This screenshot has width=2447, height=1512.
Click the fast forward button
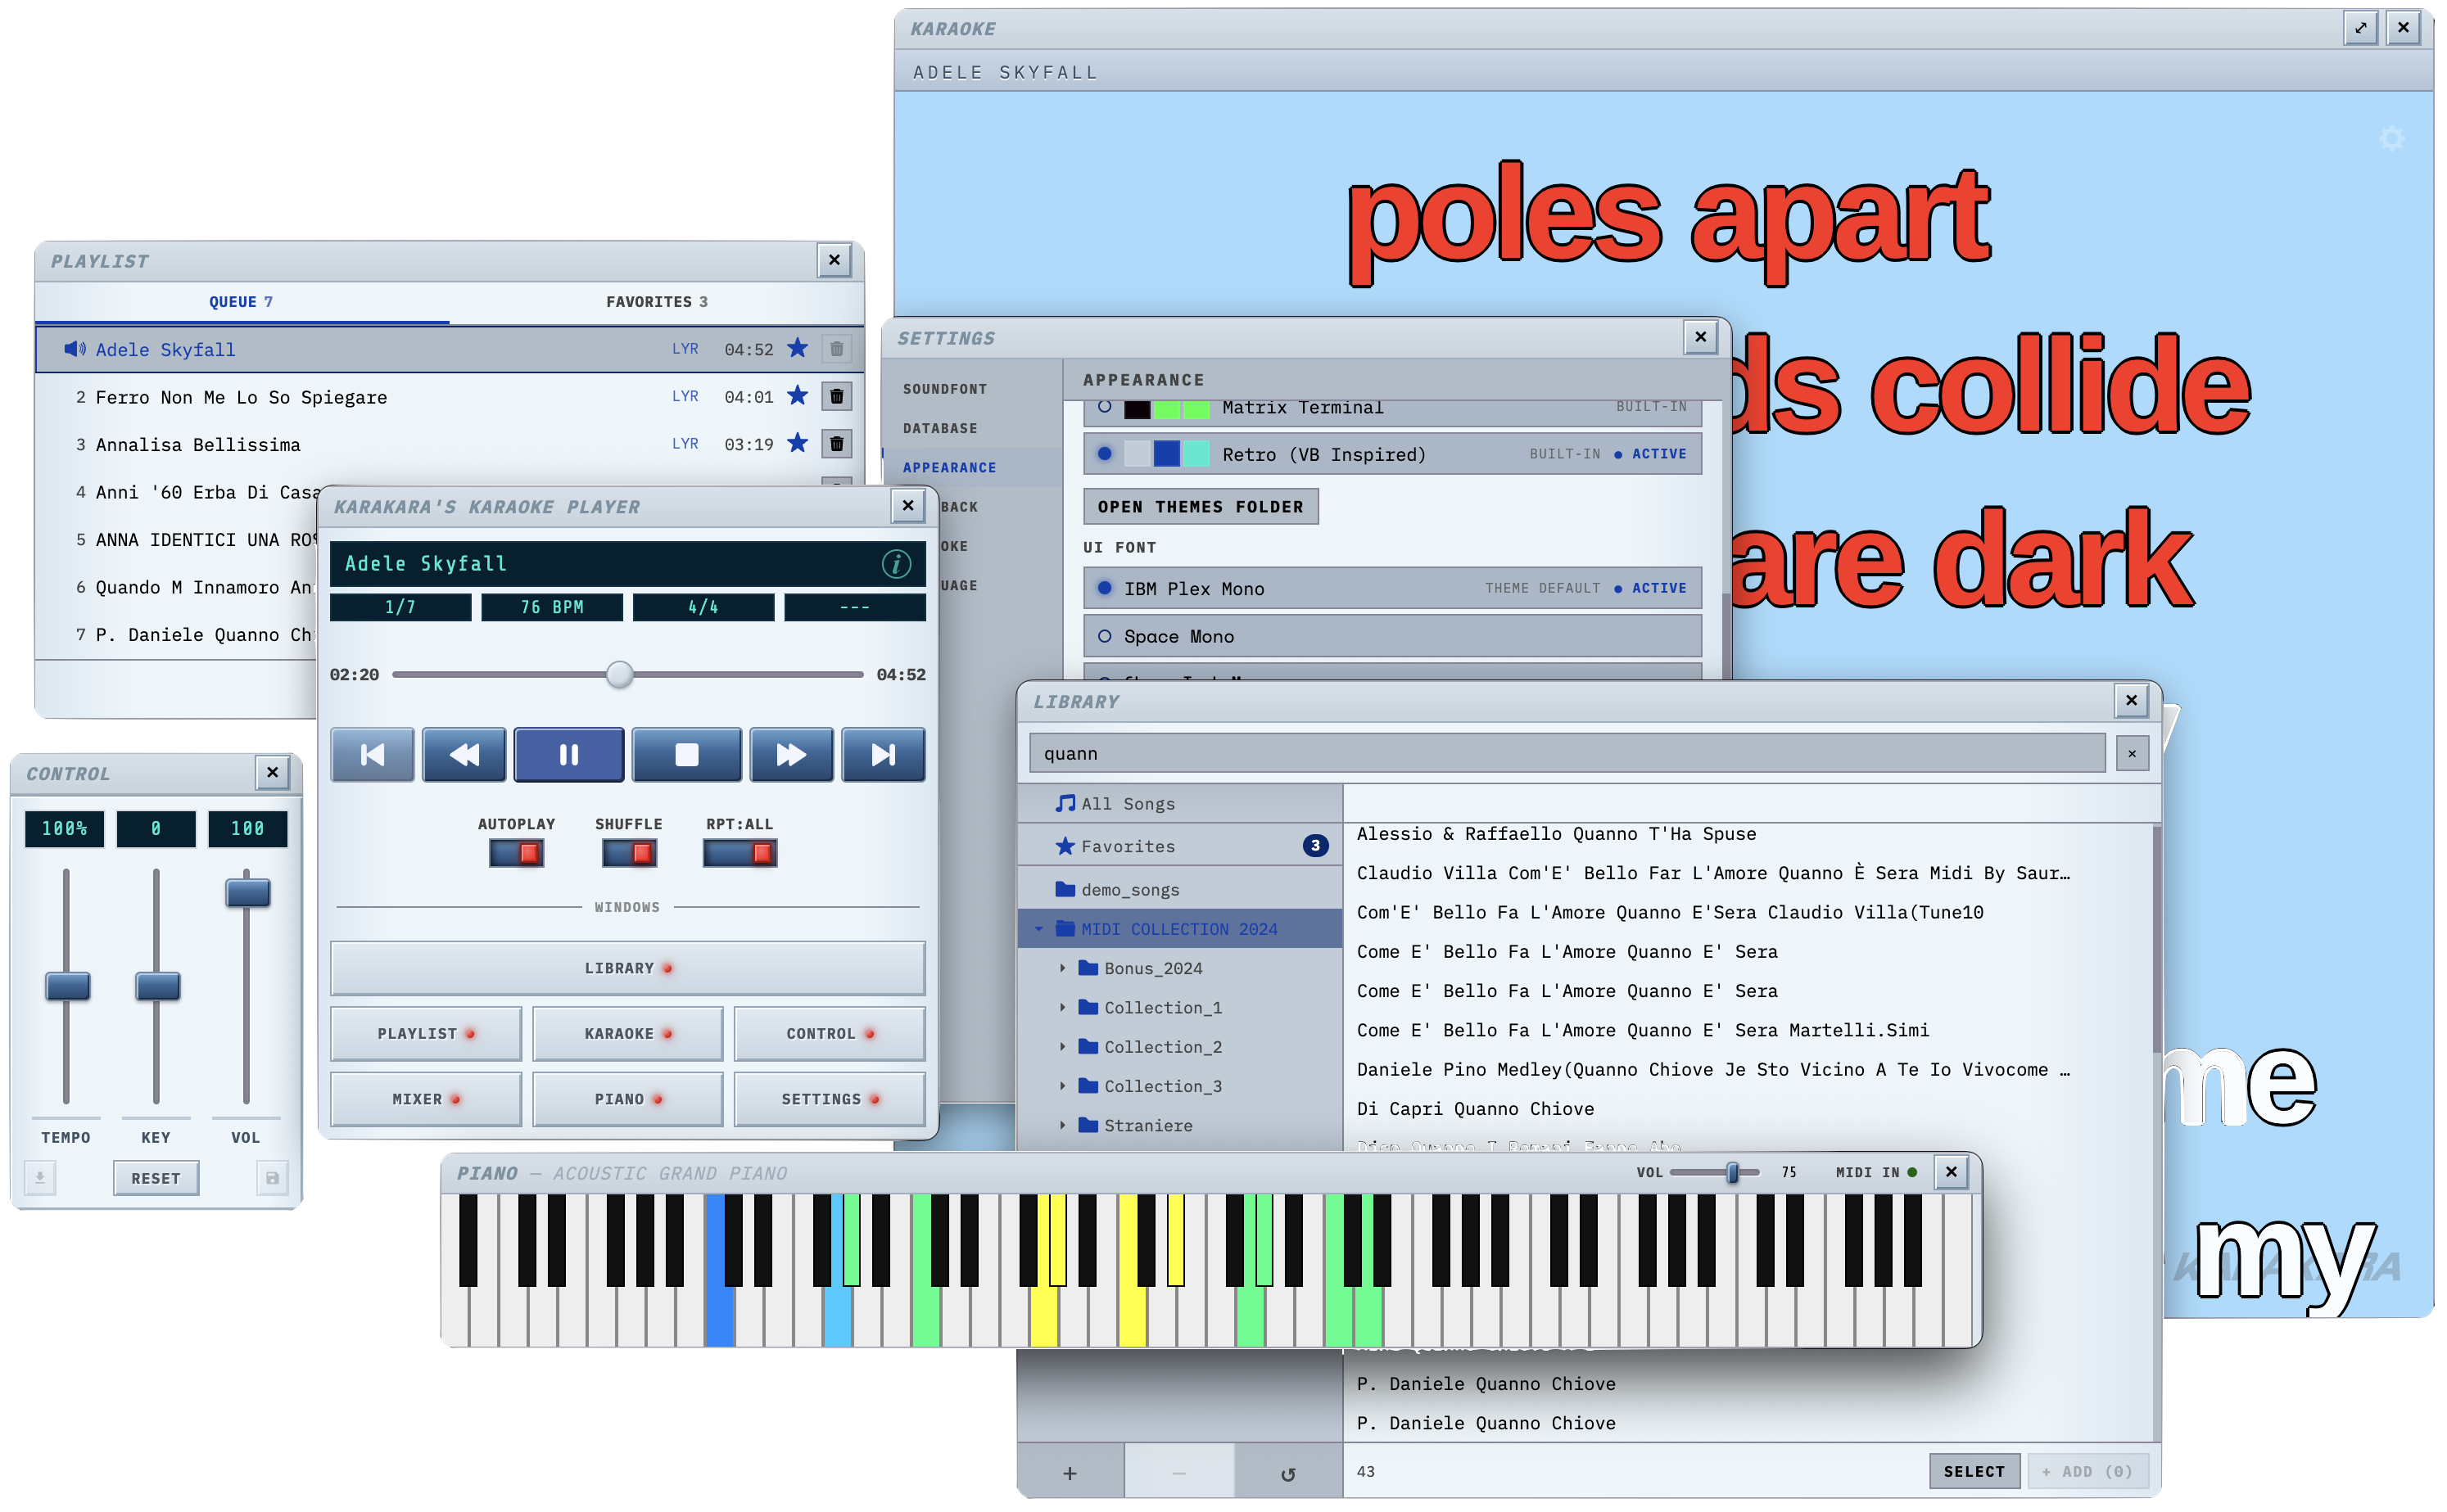click(790, 754)
